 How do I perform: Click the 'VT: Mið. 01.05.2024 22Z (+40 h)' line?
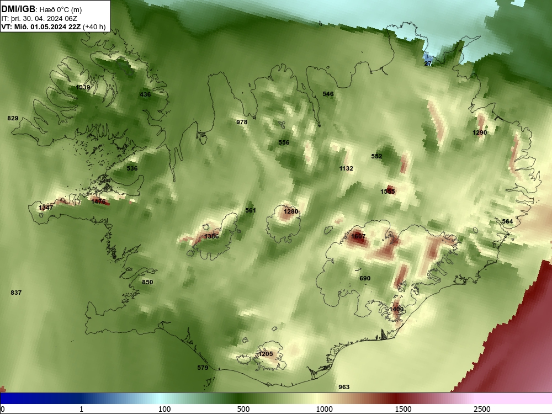(53, 26)
